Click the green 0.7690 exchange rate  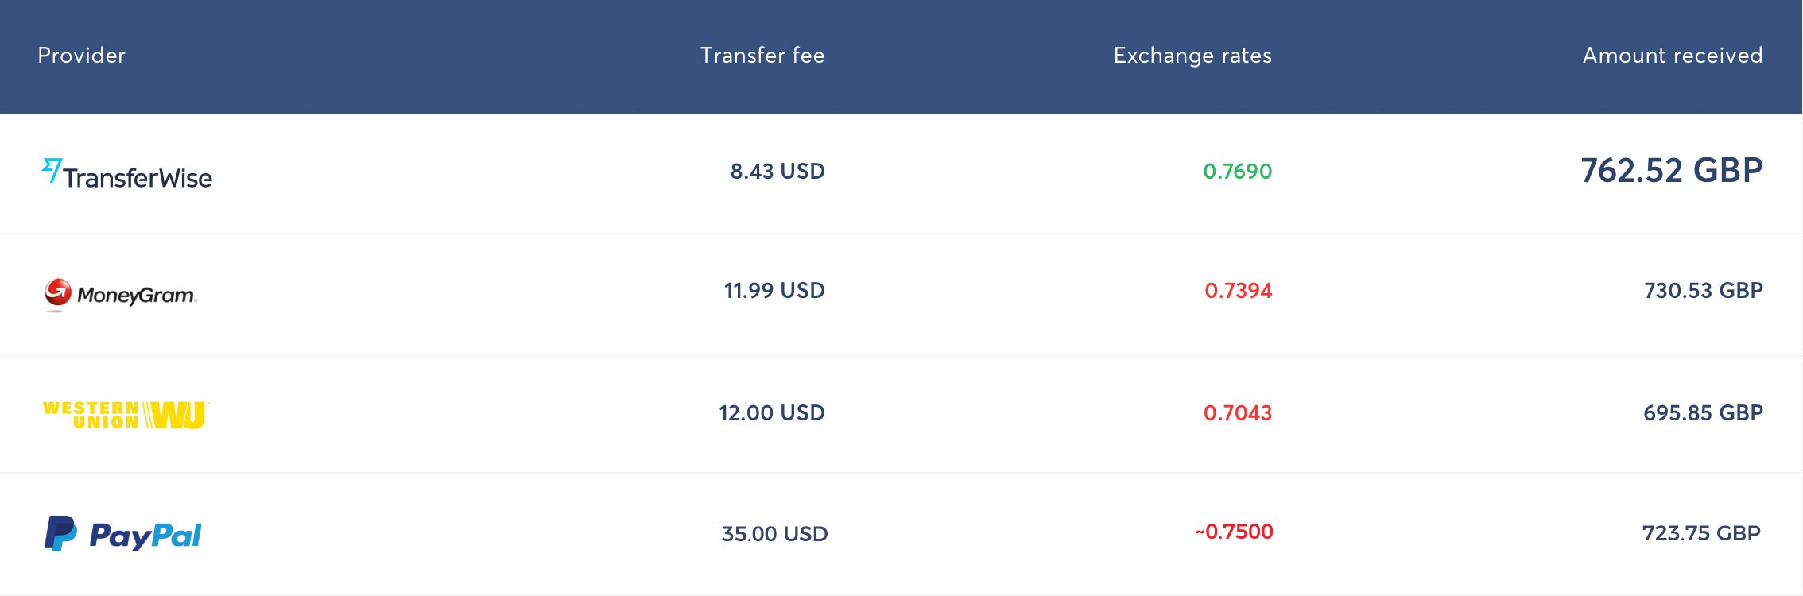(x=1237, y=172)
